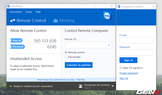This screenshot has height=95, width=162.
Task: Click the Unattended Access heading
Action: [x=26, y=59]
